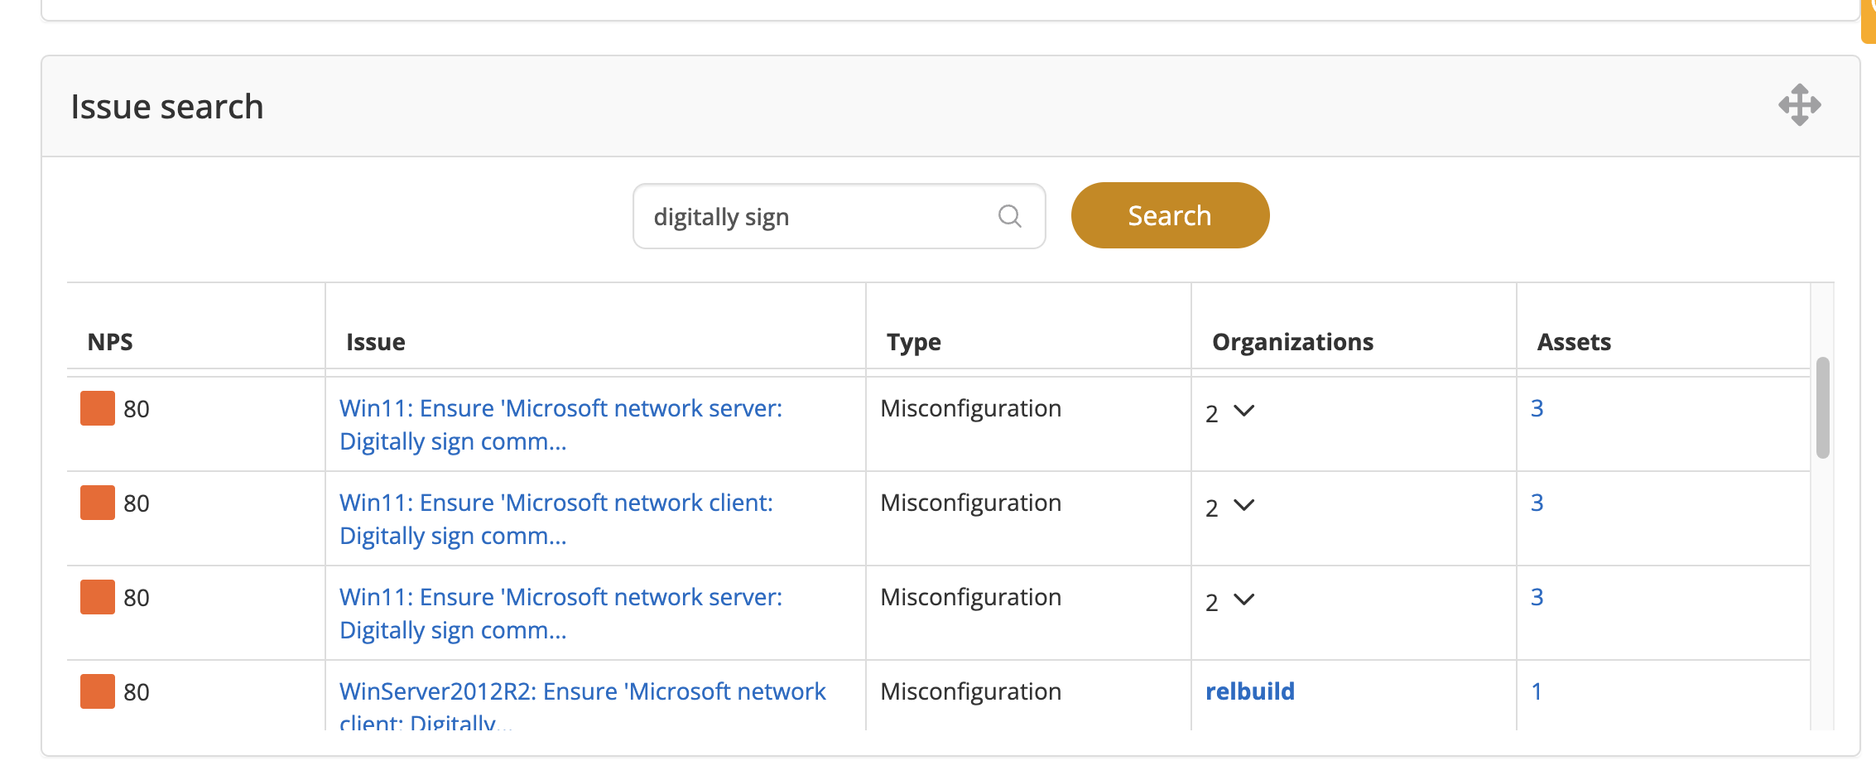Sort by the NPS column header
The image size is (1876, 780).
[110, 342]
